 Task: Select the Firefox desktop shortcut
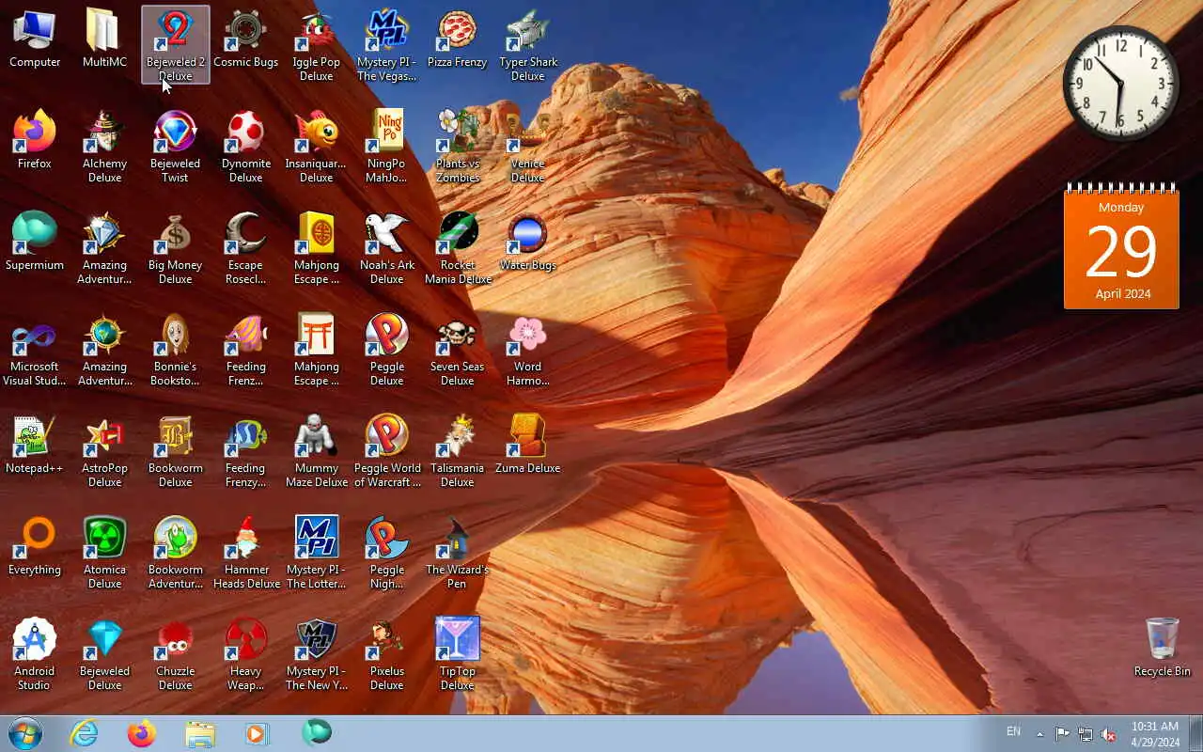(35, 141)
